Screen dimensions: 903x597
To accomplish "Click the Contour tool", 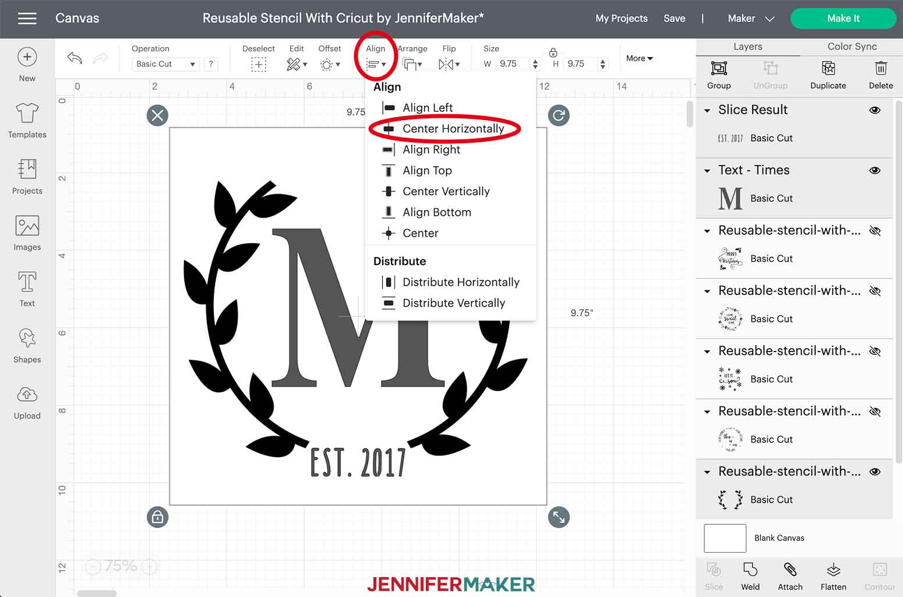I will coord(880,577).
